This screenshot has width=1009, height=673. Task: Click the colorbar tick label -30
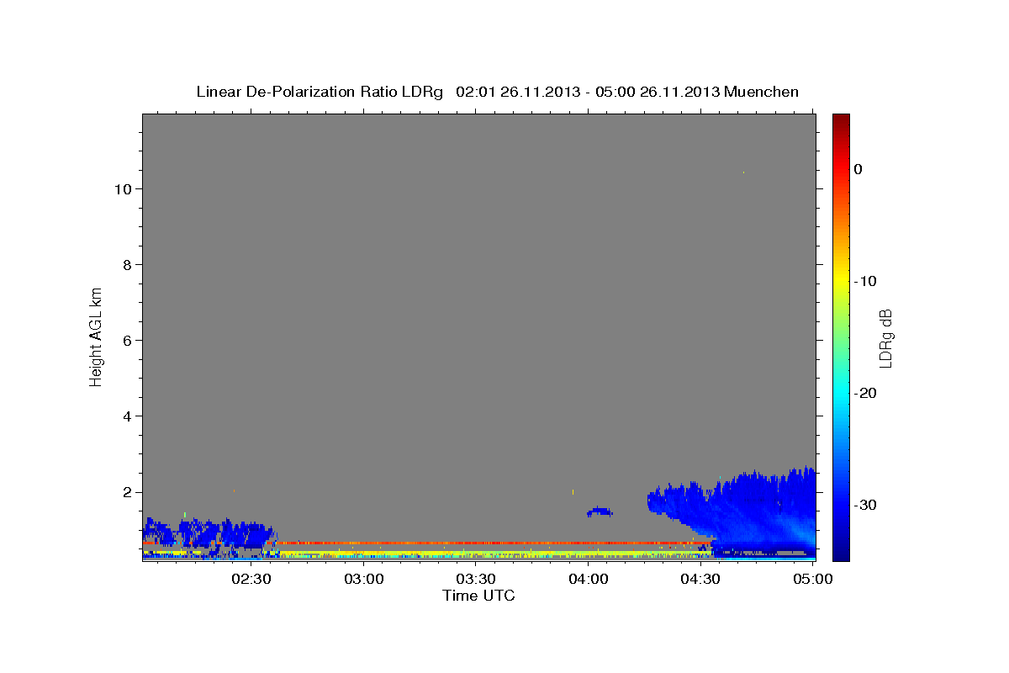click(x=865, y=505)
